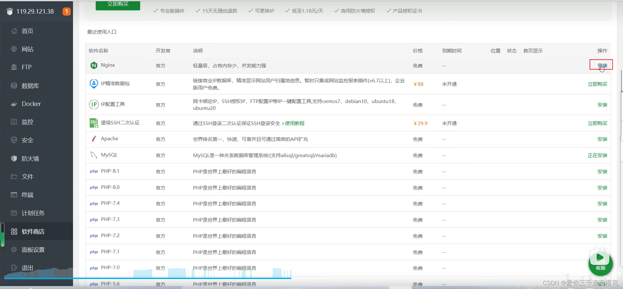
Task: Click the 到期时间 column header
Action: tap(452, 51)
